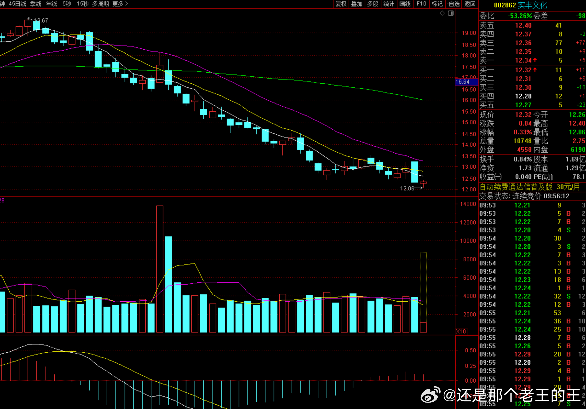This screenshot has height=409, width=586.
Task: Click the 返回 back button
Action: click(470, 4)
